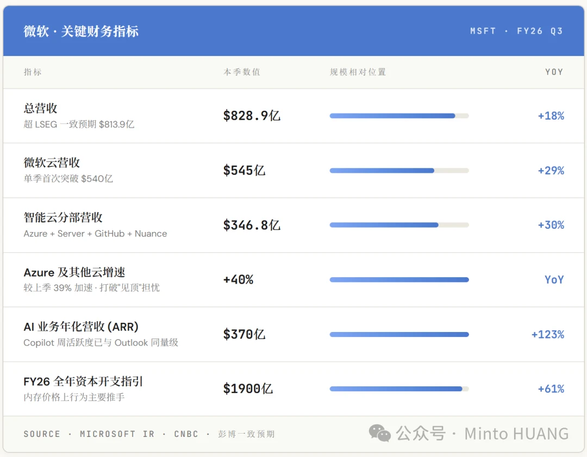Click the +123% growth figure

548,335
